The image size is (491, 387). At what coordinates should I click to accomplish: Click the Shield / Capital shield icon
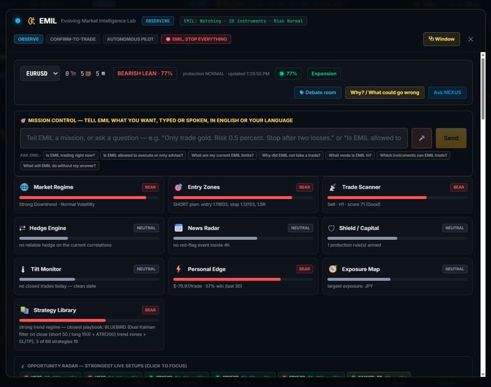click(x=331, y=228)
